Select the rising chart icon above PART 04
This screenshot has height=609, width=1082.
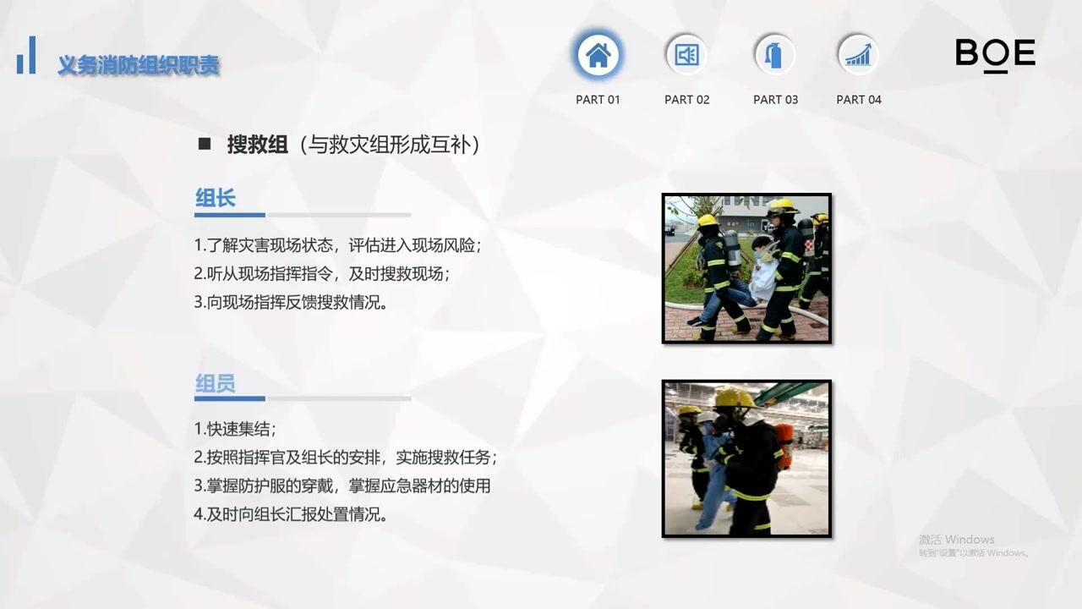click(x=859, y=54)
